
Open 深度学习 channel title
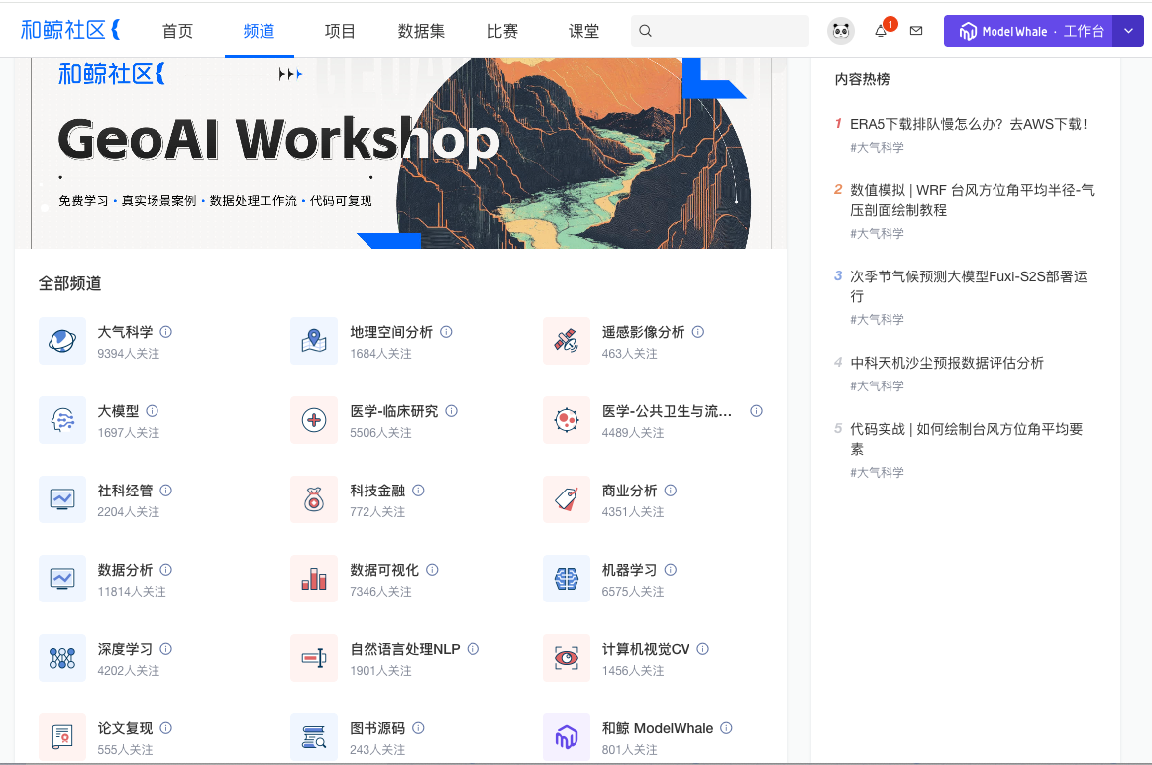click(125, 649)
